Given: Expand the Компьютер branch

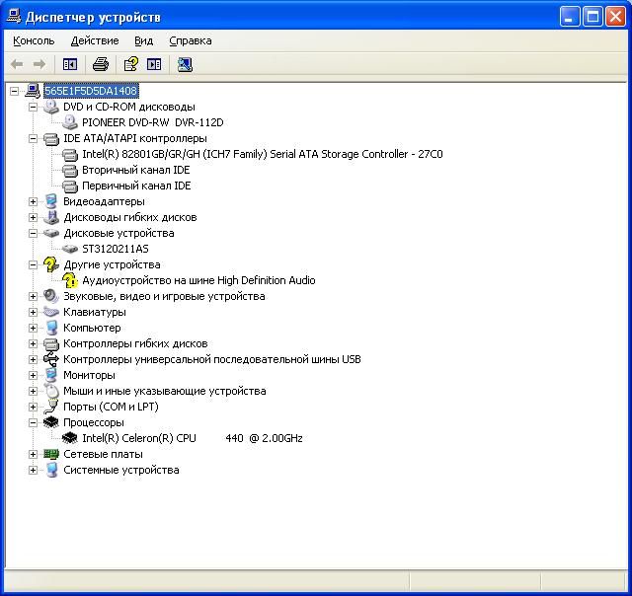Looking at the screenshot, I should pyautogui.click(x=33, y=329).
